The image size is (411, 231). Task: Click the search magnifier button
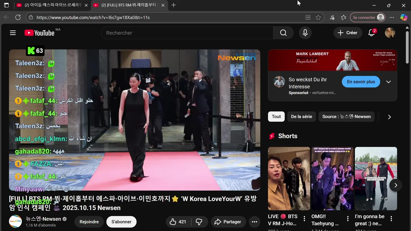pos(283,33)
